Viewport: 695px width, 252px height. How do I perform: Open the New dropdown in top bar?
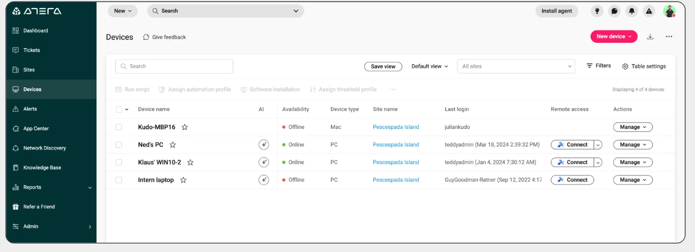pyautogui.click(x=123, y=11)
